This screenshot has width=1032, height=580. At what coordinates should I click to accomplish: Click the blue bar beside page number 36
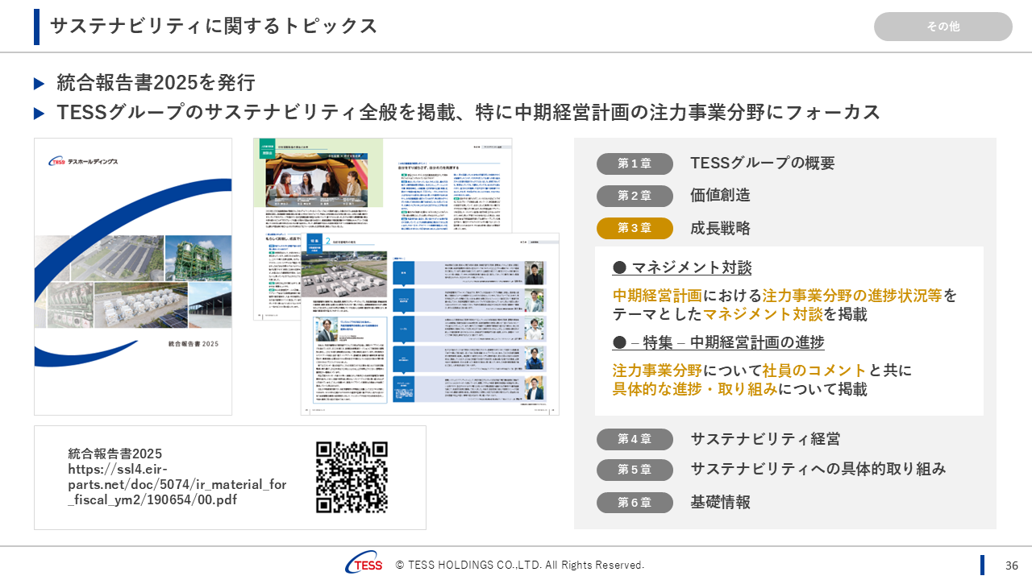(984, 564)
